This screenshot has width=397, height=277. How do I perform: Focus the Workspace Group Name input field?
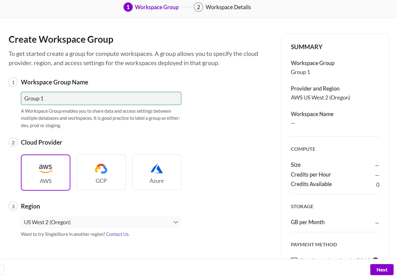click(101, 99)
